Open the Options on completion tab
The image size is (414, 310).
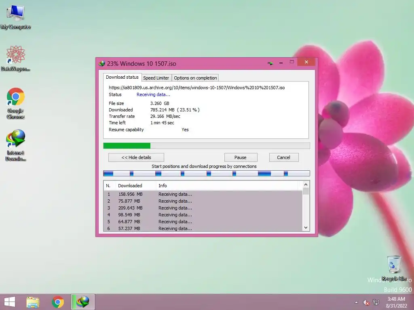pyautogui.click(x=195, y=78)
